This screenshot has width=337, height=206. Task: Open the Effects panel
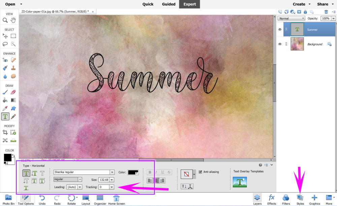pos(271,200)
